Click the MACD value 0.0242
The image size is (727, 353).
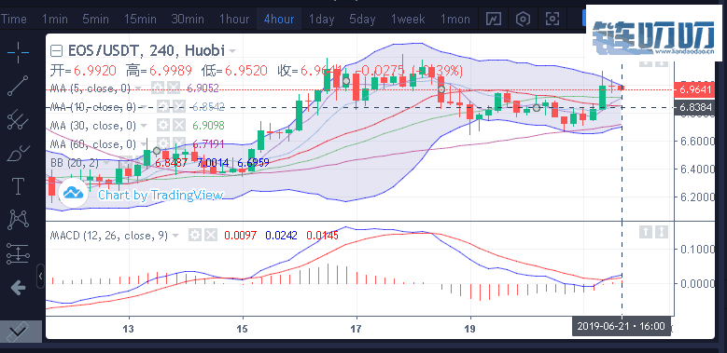(x=282, y=236)
